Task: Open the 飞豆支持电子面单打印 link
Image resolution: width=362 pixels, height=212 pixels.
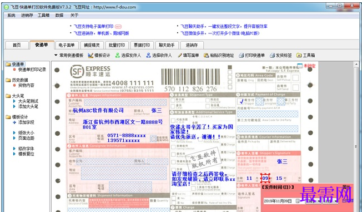Action: pyautogui.click(x=93, y=26)
